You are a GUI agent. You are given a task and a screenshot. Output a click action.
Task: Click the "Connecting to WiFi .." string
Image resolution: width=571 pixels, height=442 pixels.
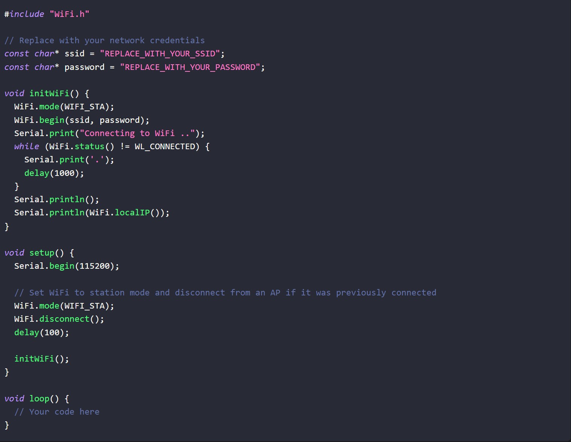137,133
